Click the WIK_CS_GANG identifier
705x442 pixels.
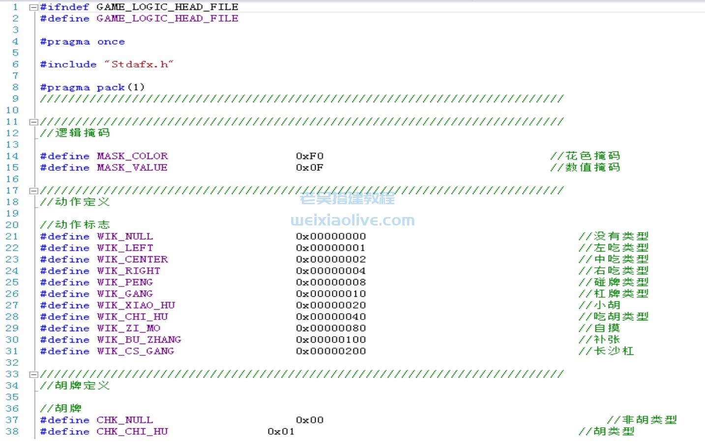(135, 351)
